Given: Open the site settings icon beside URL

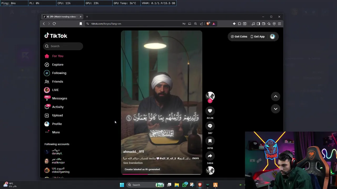Looking at the screenshot, I should [x=88, y=24].
